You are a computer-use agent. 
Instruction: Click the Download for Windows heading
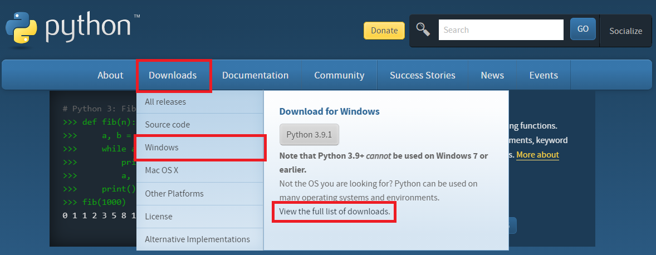(329, 111)
